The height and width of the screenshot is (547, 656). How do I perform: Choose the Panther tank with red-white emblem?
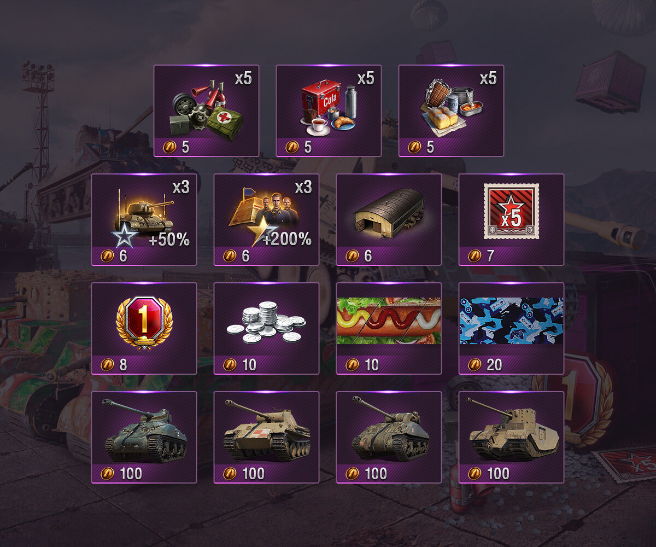coord(266,437)
